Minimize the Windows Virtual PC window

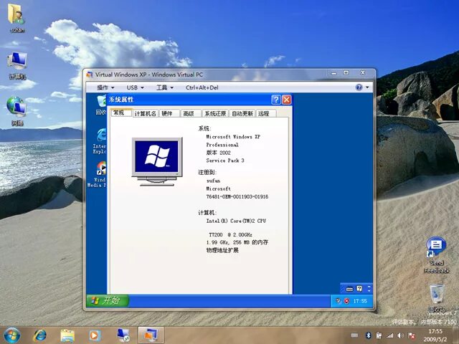click(333, 73)
